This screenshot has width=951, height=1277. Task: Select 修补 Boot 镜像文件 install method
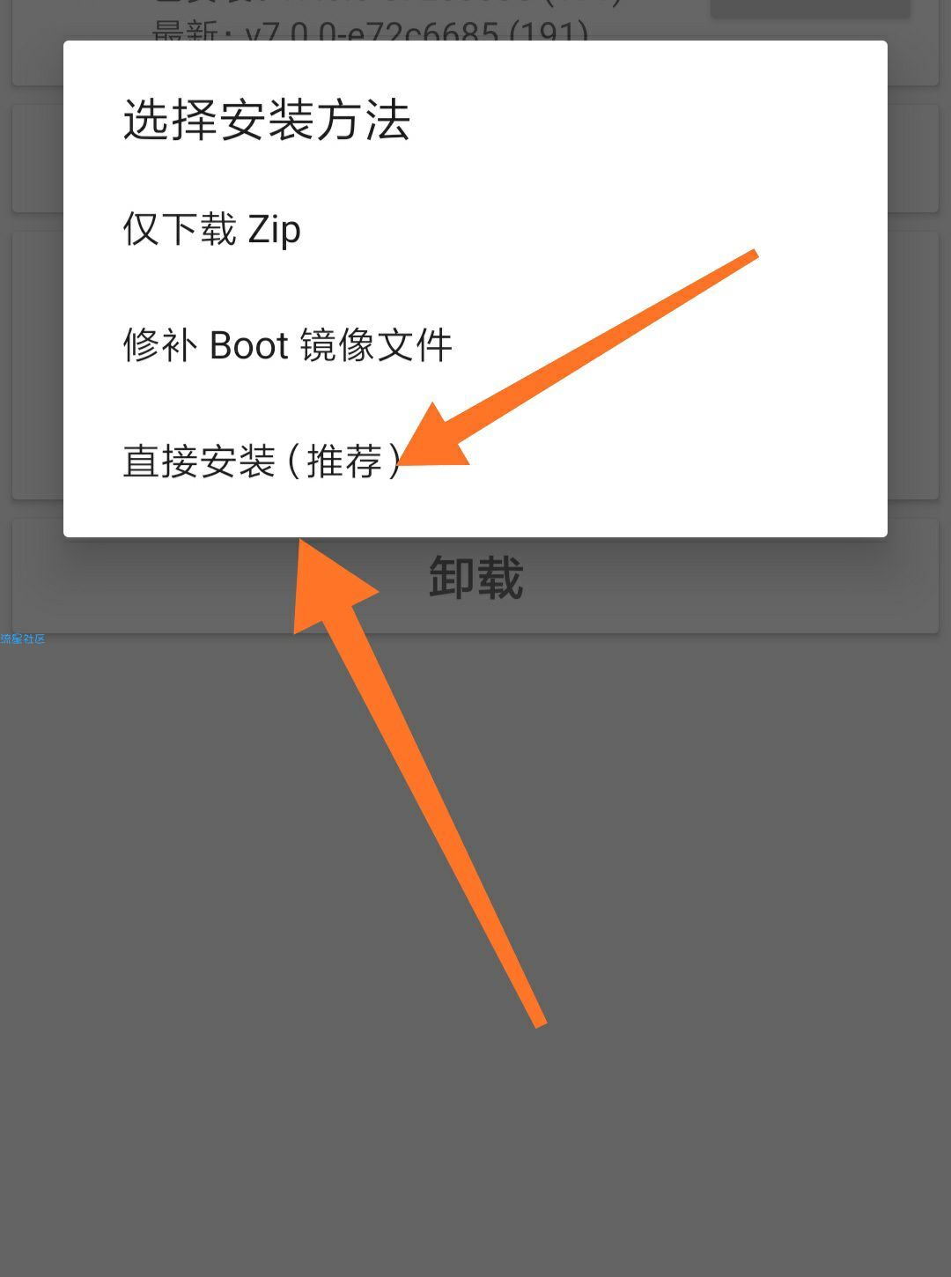[475, 345]
